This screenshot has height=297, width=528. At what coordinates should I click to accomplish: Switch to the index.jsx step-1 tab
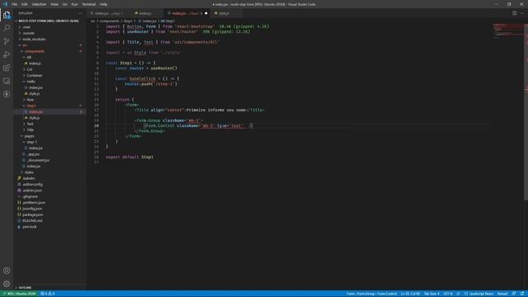108,13
